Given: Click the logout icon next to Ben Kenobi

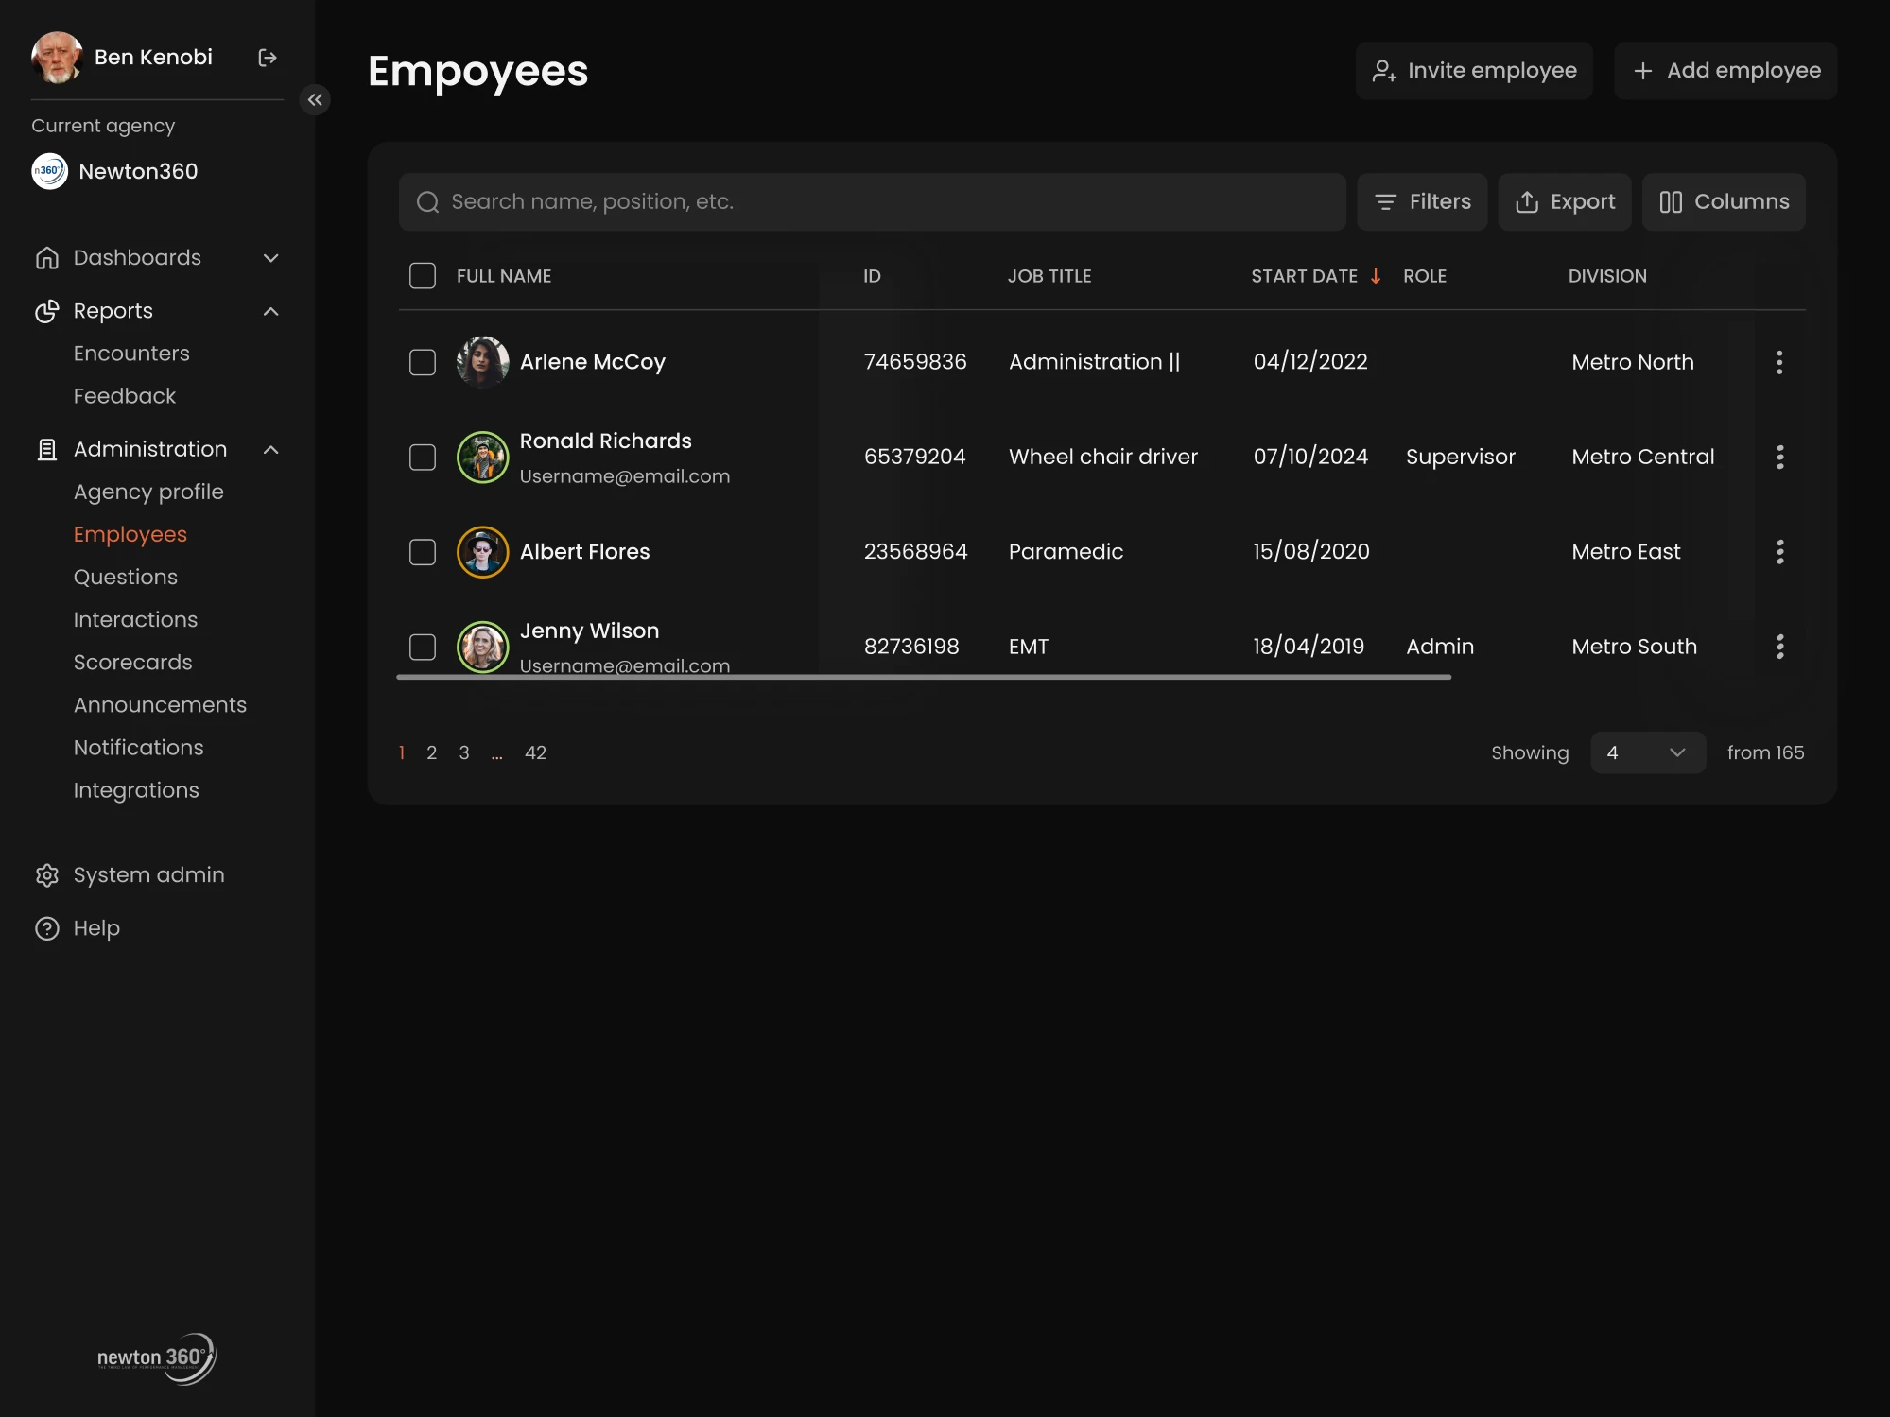Looking at the screenshot, I should (268, 57).
